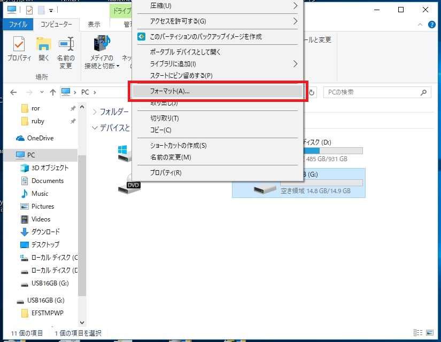The image size is (441, 342).
Task: Switch to large icons view
Action: pyautogui.click(x=430, y=333)
